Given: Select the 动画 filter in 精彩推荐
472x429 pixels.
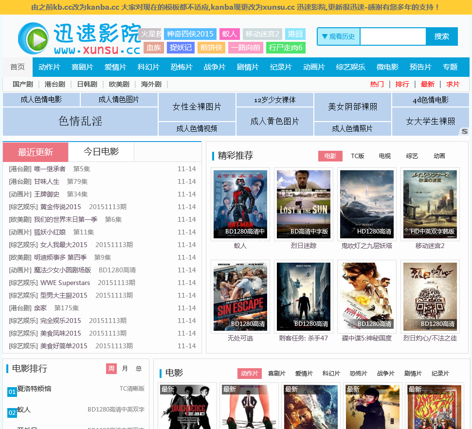Looking at the screenshot, I should pyautogui.click(x=439, y=156).
